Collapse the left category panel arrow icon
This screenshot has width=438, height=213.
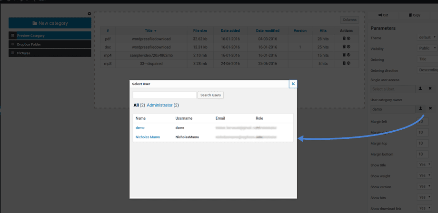point(90,14)
